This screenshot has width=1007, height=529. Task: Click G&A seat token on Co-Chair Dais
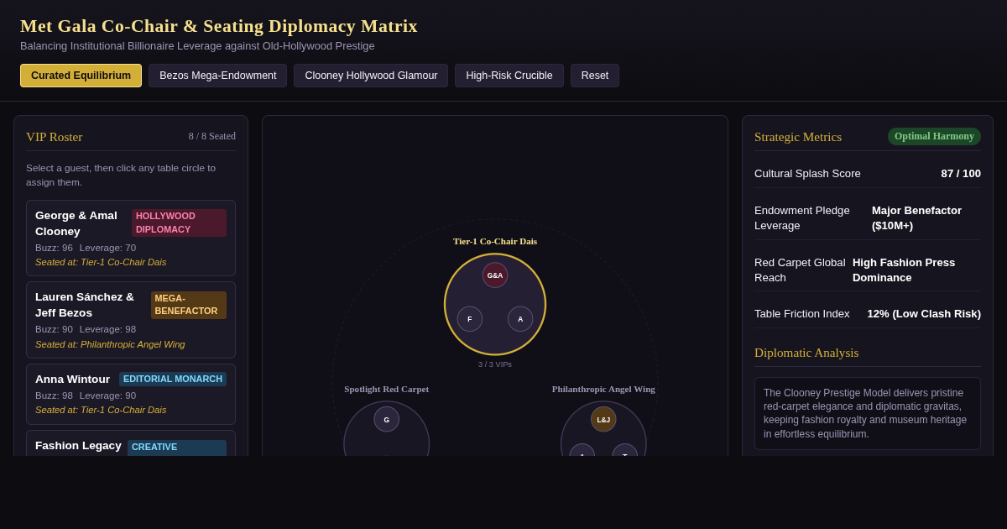[x=495, y=275]
